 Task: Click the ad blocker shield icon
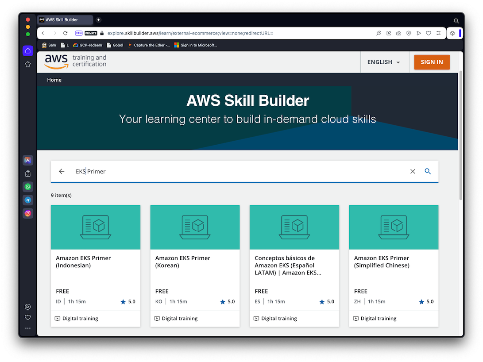[409, 33]
